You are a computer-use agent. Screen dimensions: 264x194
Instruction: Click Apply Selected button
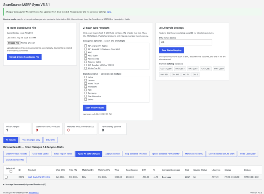click(112, 154)
